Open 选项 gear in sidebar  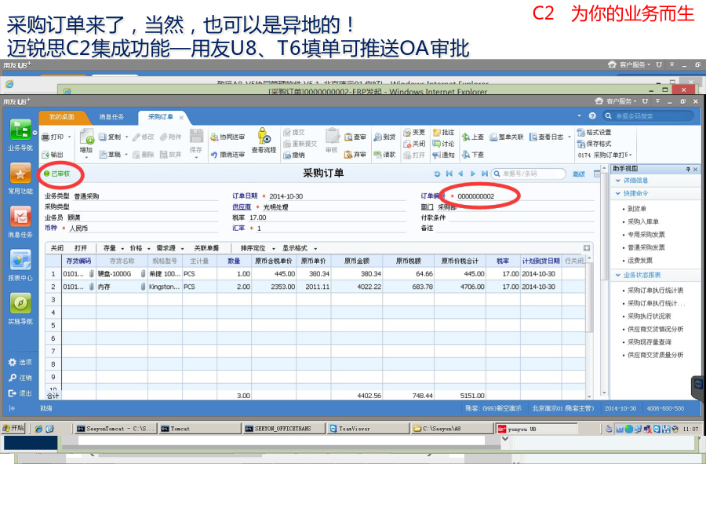click(x=20, y=362)
